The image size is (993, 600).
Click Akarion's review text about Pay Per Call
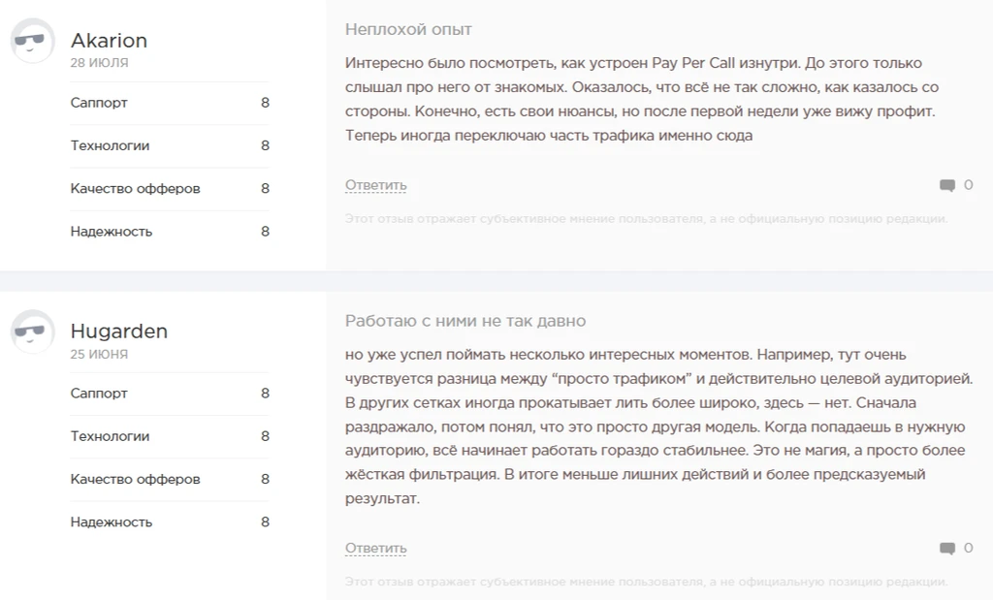click(642, 100)
